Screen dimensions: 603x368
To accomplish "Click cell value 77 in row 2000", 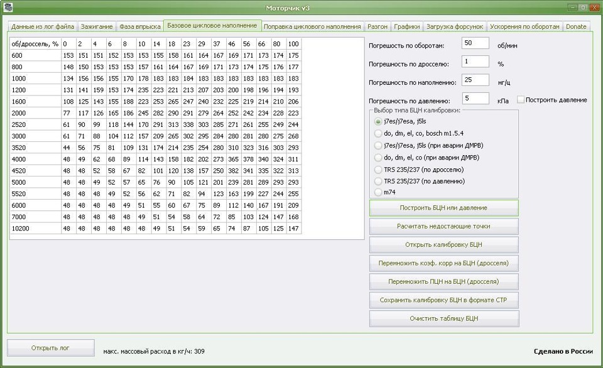I will 68,113.
